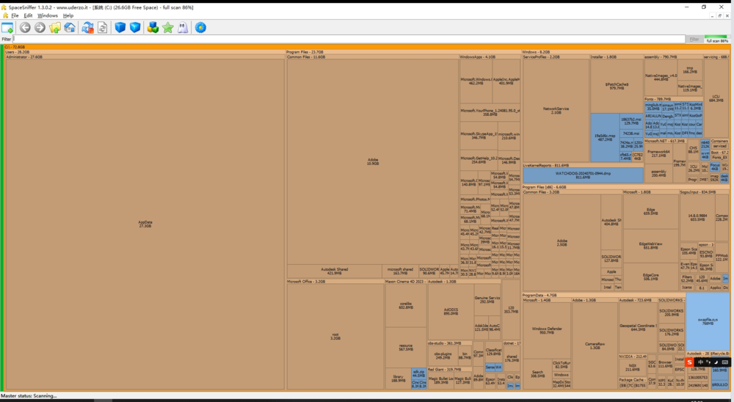Click the first blue cube icon

tap(120, 28)
